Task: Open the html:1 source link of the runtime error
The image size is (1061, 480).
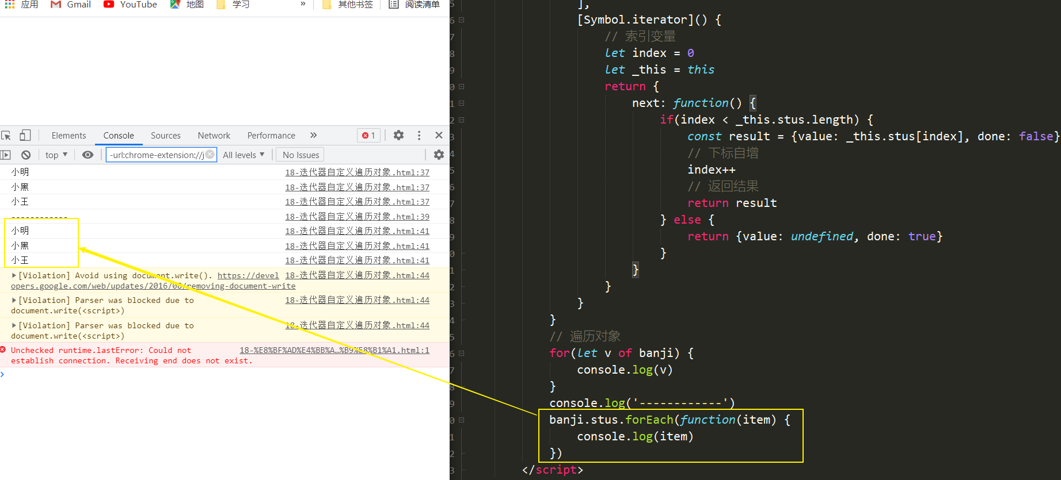Action: 334,350
